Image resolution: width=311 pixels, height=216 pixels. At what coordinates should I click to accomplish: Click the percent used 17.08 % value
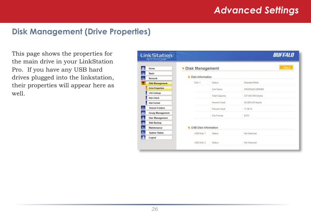point(248,109)
